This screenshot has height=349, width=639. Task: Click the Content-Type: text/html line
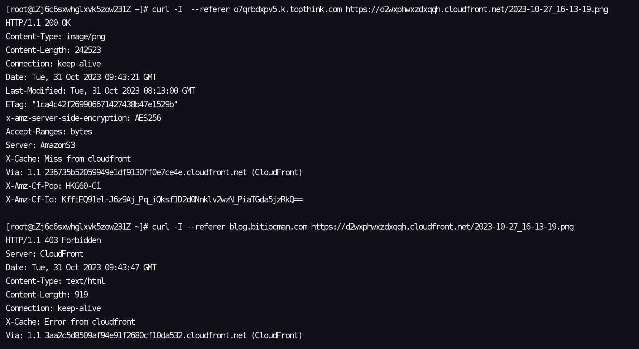click(55, 281)
